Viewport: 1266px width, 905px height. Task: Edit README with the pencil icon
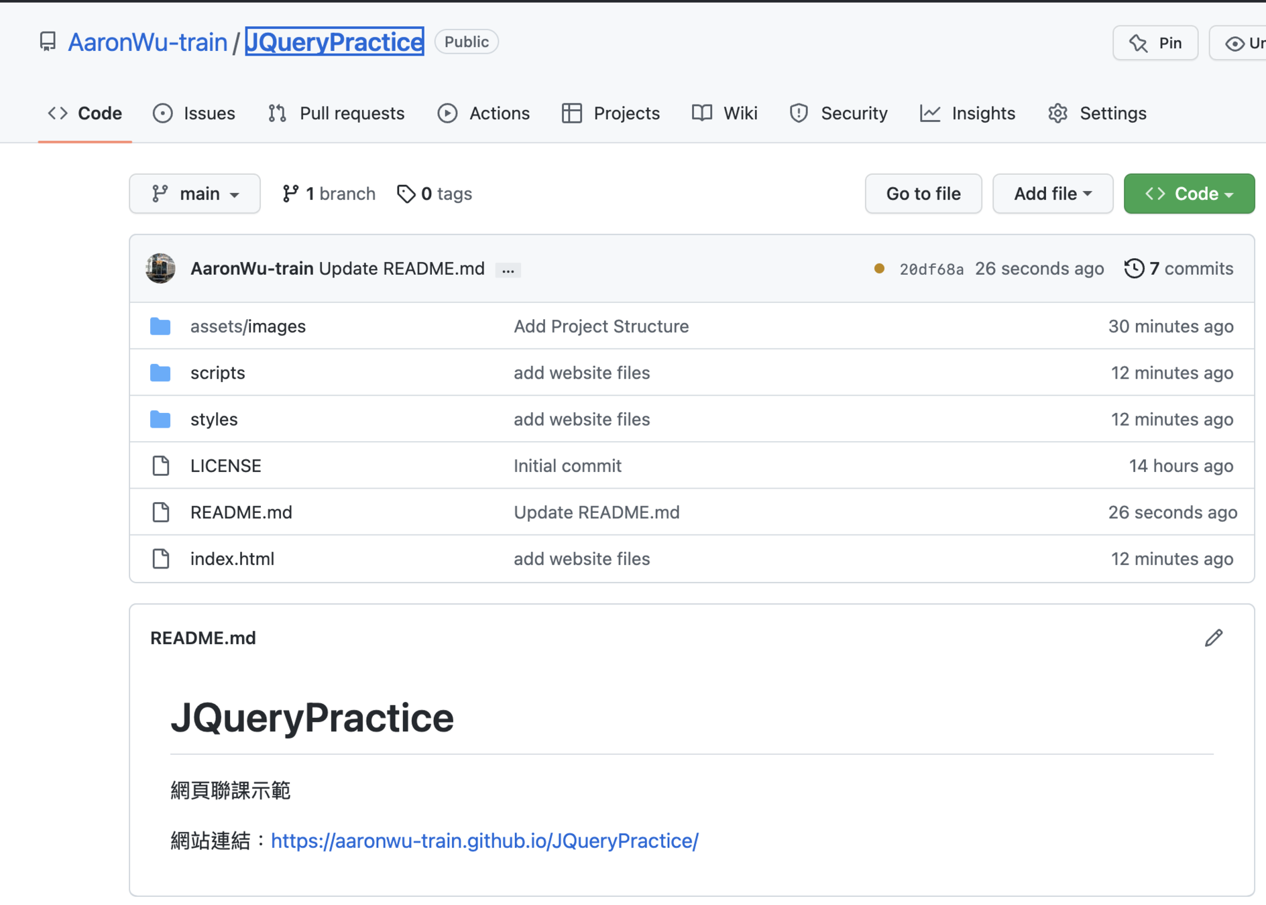pos(1214,638)
